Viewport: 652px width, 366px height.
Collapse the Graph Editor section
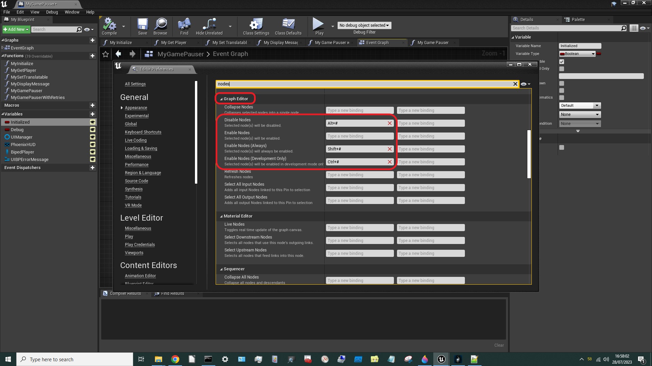point(221,99)
